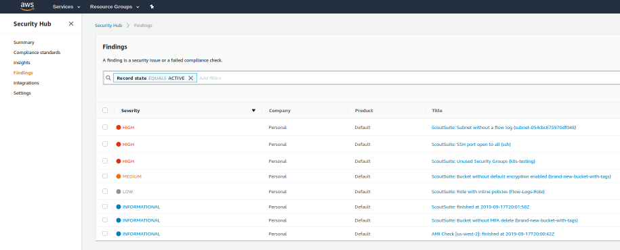Go to Summary in the sidebar
Screen dimensions: 620x250
tap(24, 42)
